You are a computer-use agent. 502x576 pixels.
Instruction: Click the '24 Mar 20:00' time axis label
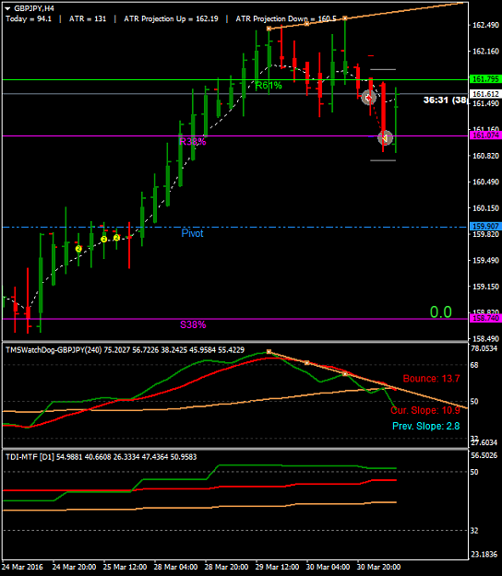tap(74, 567)
